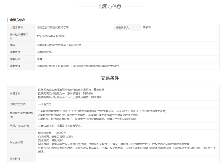Select approval document text about 对外出租资产的通知
Screen dimensions: 221x164
coord(78,66)
